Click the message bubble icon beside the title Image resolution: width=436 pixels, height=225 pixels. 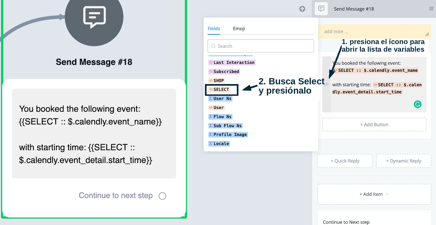[x=321, y=9]
